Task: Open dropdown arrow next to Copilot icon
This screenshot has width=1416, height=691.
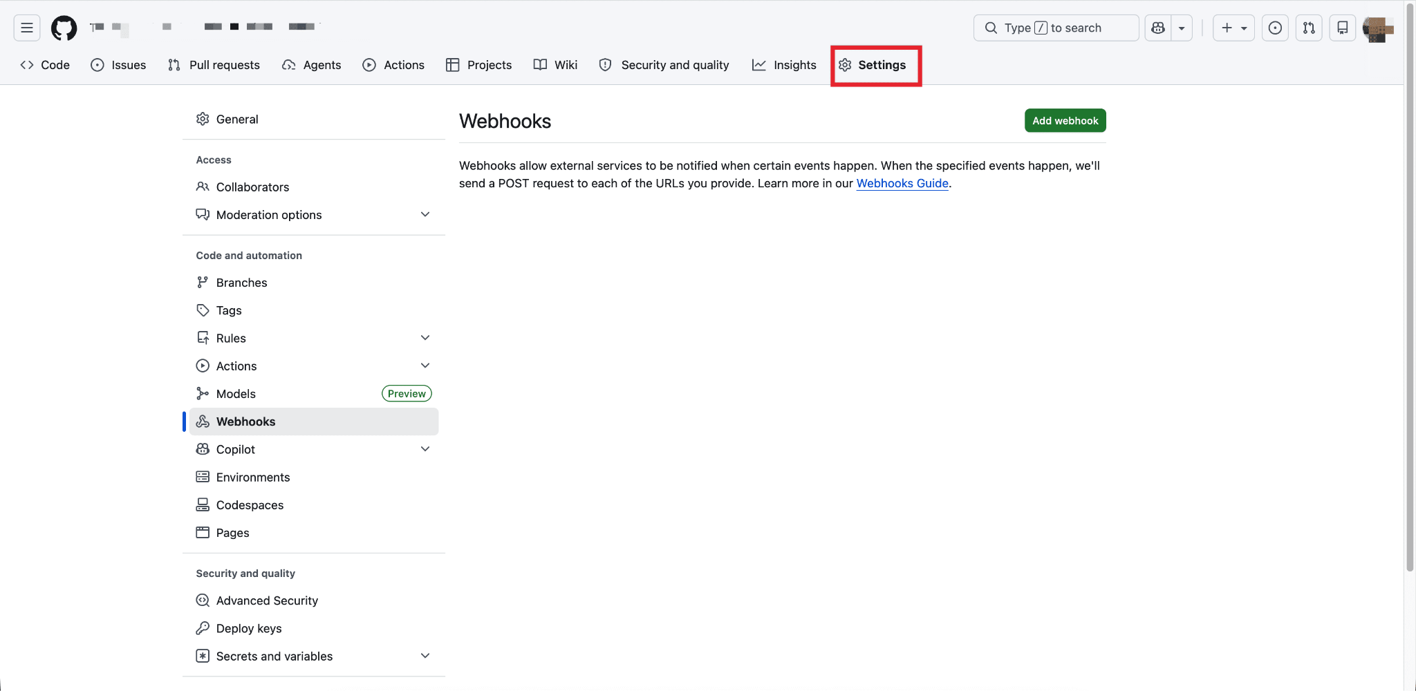Action: tap(1182, 28)
